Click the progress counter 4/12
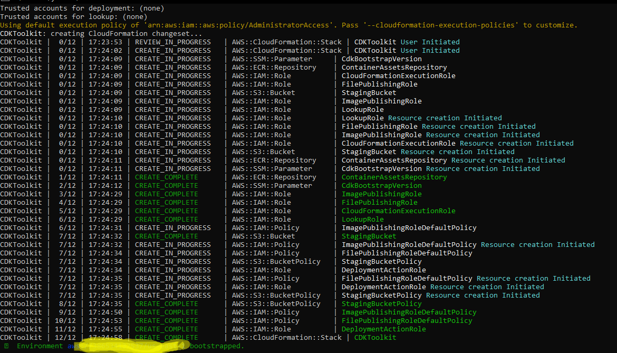Image resolution: width=617 pixels, height=353 pixels. (68, 202)
